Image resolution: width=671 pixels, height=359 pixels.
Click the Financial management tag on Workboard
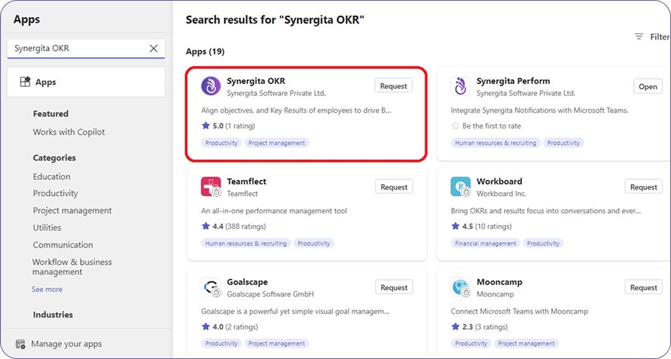click(485, 243)
